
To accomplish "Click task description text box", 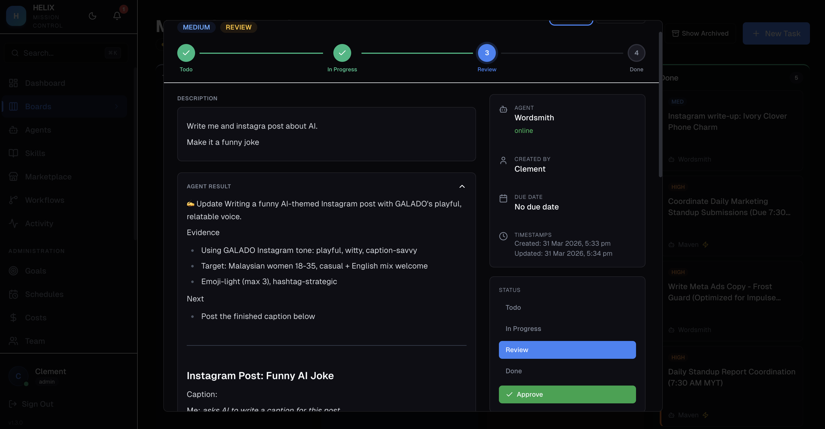I will pos(326,134).
